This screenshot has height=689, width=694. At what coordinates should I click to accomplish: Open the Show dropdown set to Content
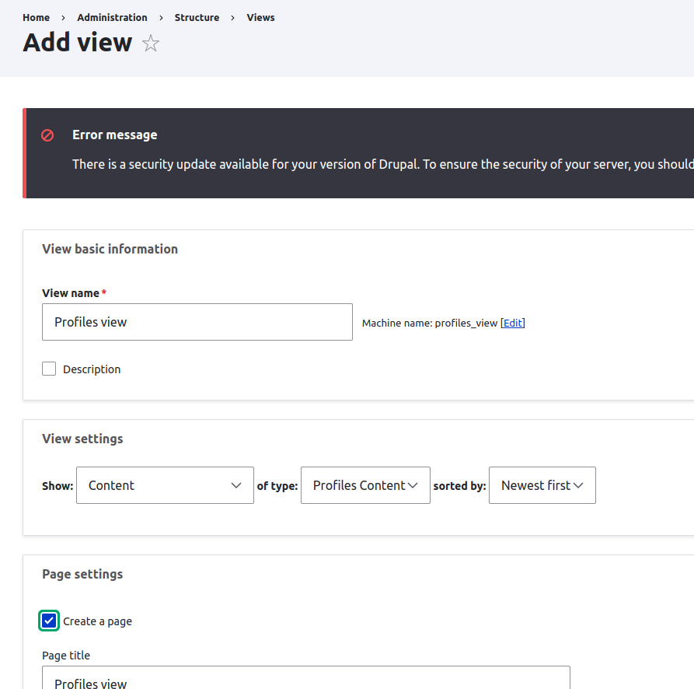[x=165, y=485]
